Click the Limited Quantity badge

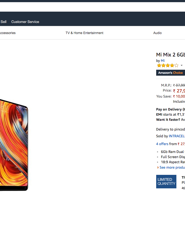(166, 182)
